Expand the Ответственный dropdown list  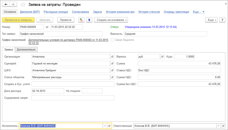point(219,126)
